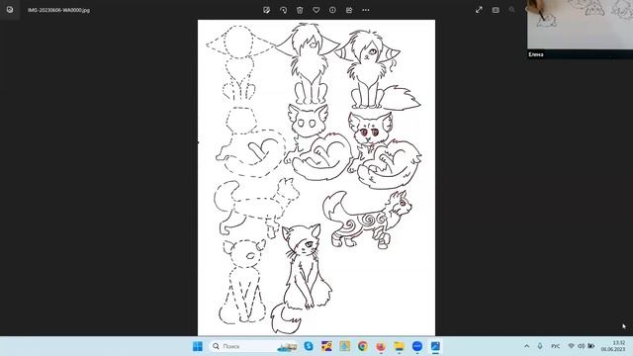The width and height of the screenshot is (633, 356).
Task: Open the battery status tray icon
Action: click(x=591, y=346)
